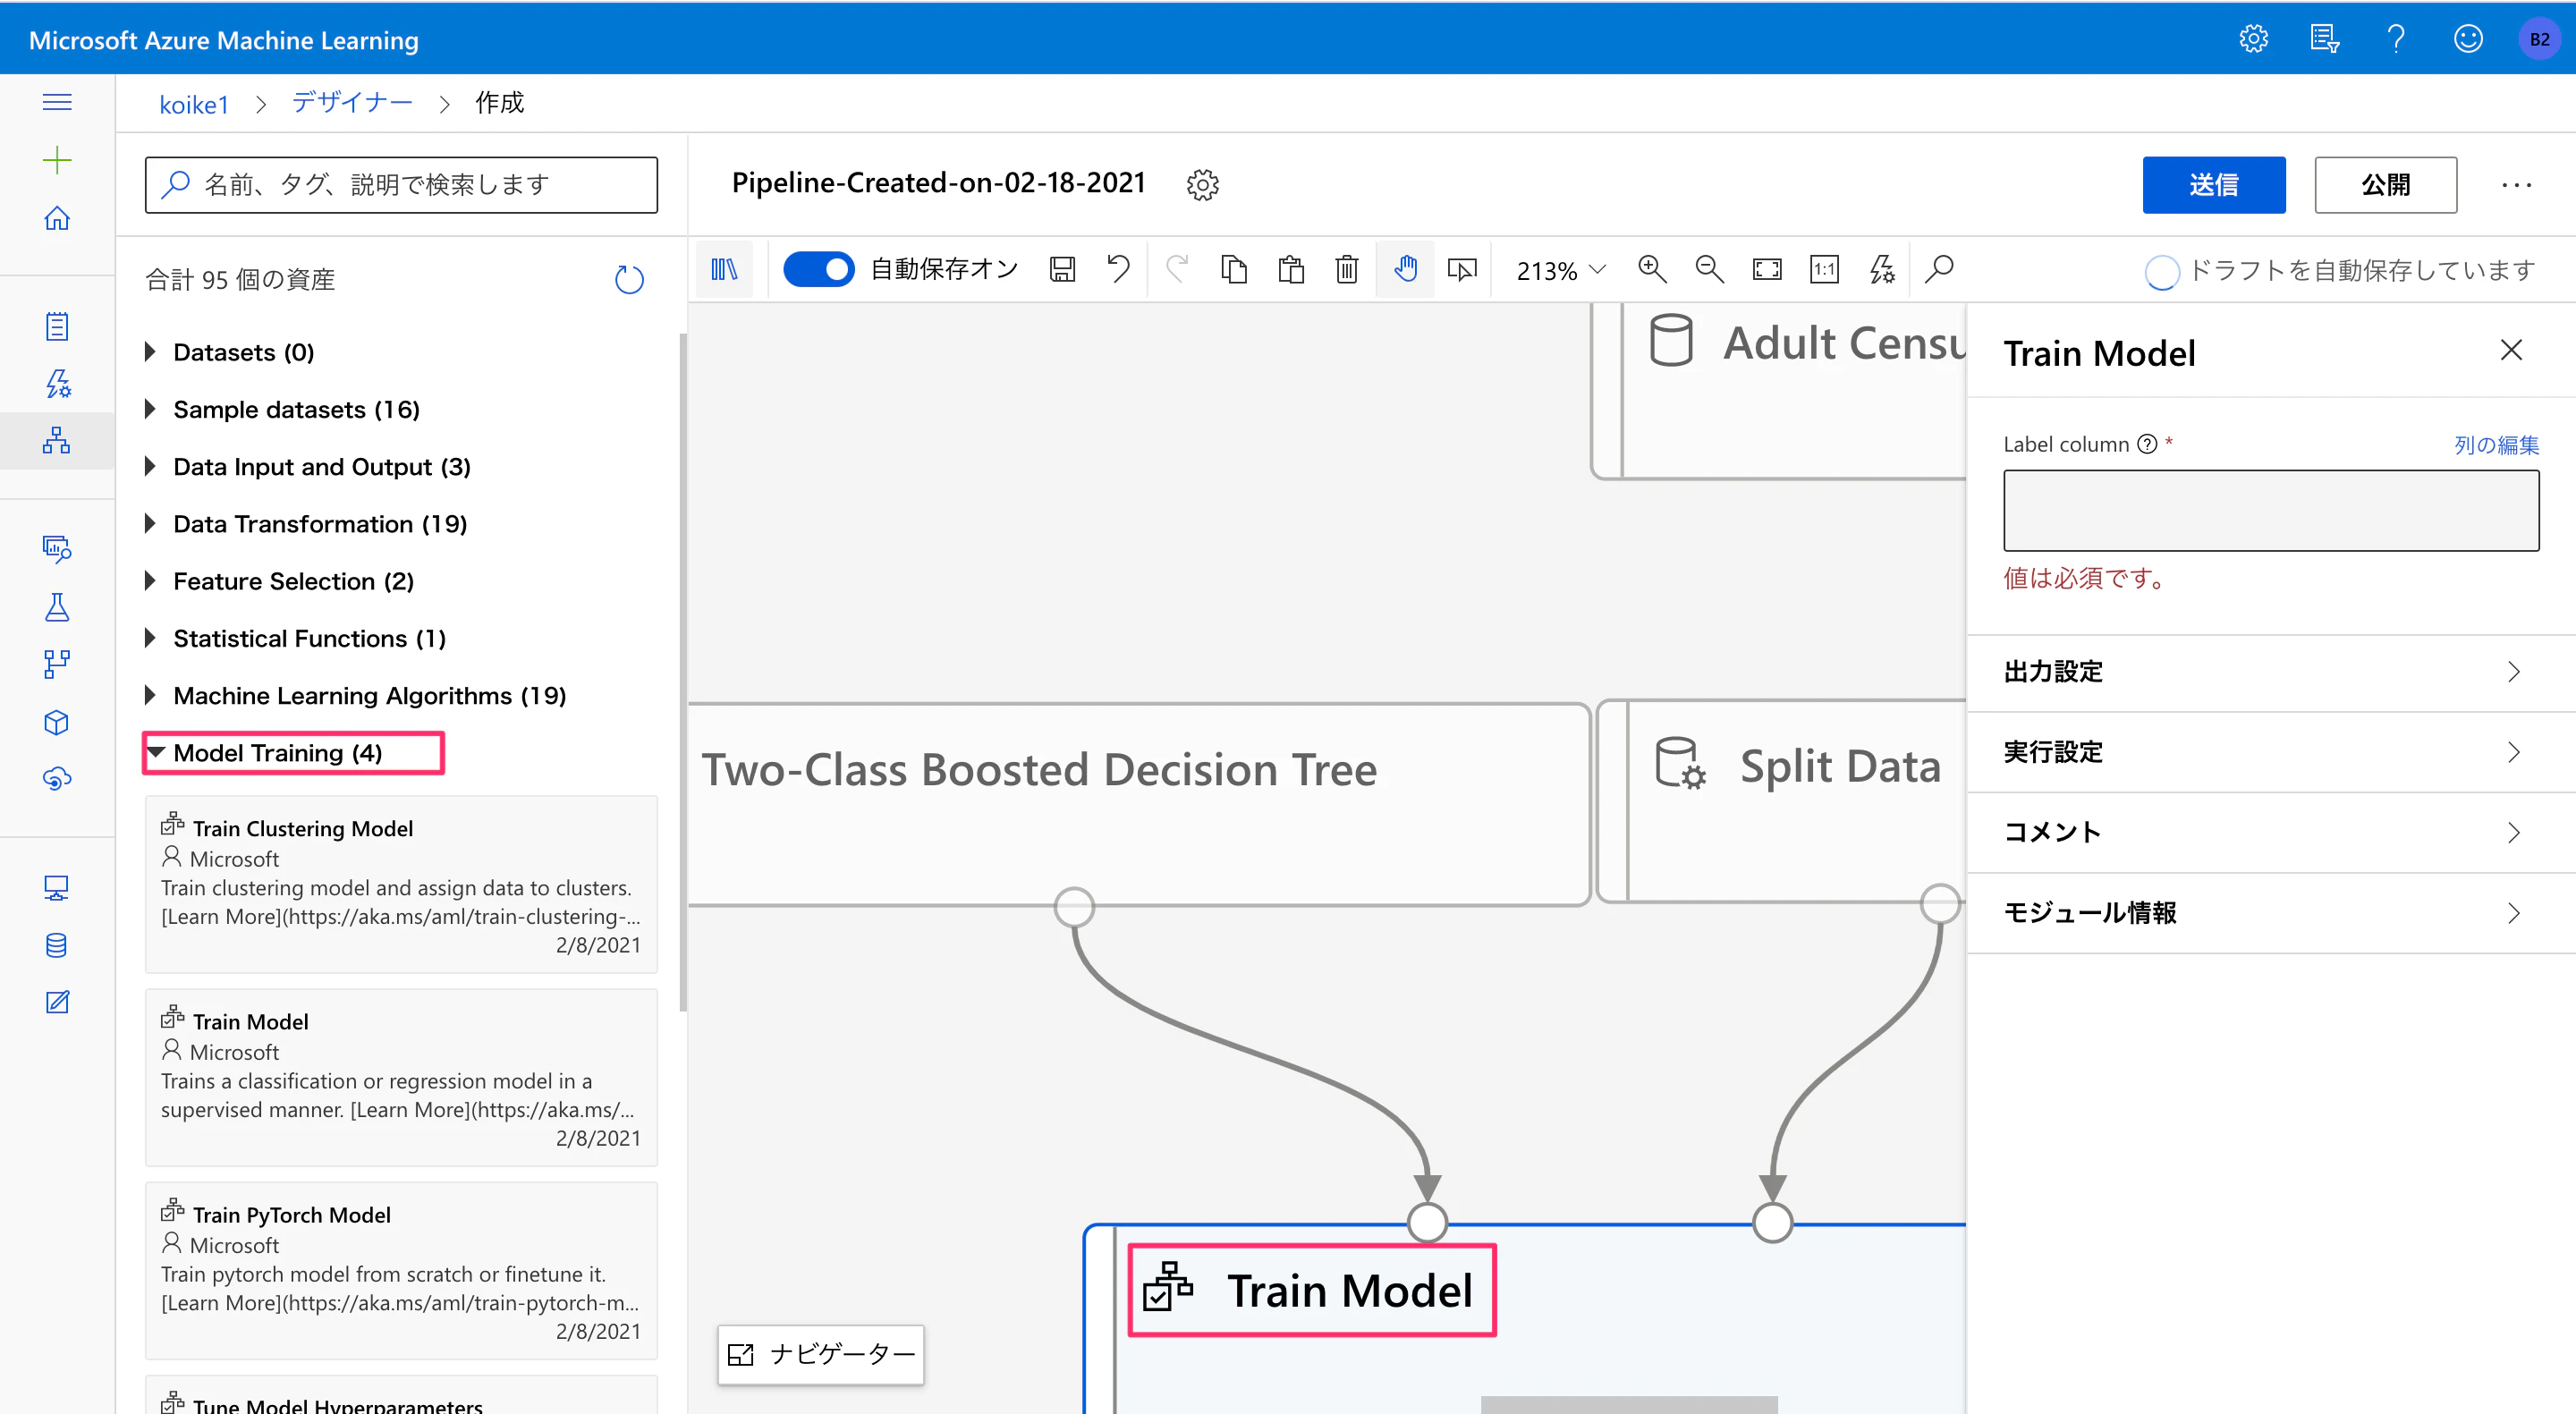Close the Train Model properties panel
The height and width of the screenshot is (1414, 2576).
click(x=2510, y=350)
